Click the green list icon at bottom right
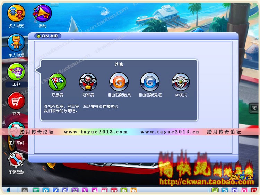Viewport: 260px width, 195px height. (x=215, y=190)
